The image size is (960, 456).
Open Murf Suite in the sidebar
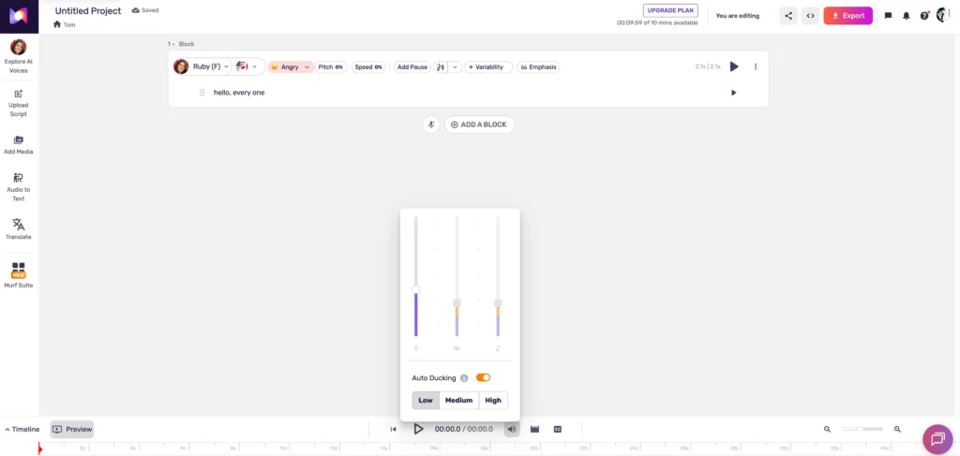pos(19,275)
